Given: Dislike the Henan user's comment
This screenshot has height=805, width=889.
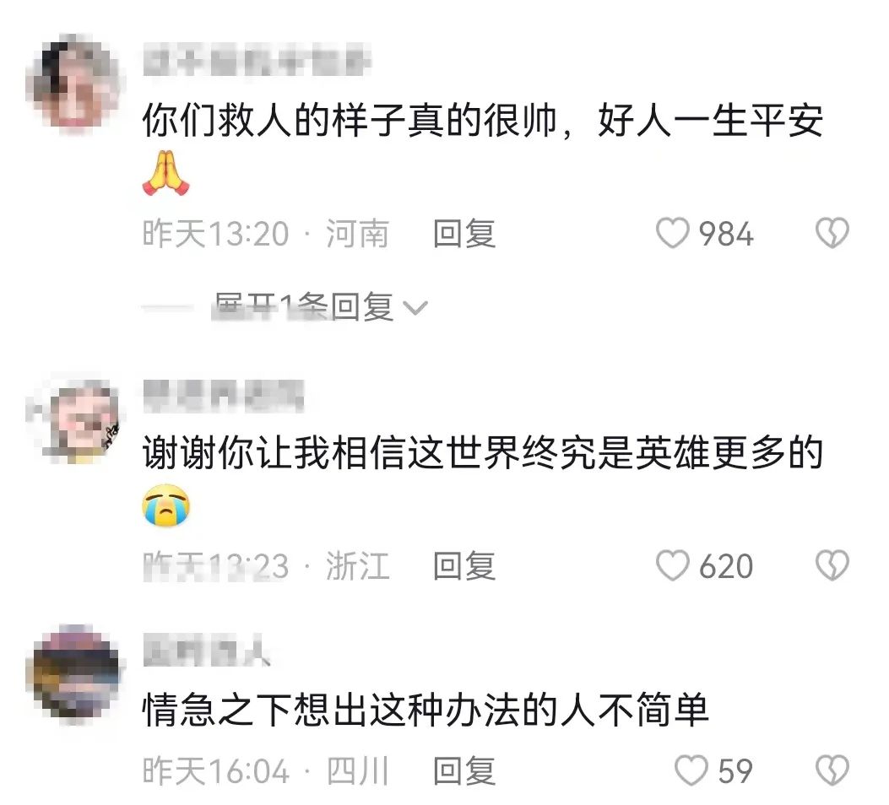Looking at the screenshot, I should (x=832, y=234).
